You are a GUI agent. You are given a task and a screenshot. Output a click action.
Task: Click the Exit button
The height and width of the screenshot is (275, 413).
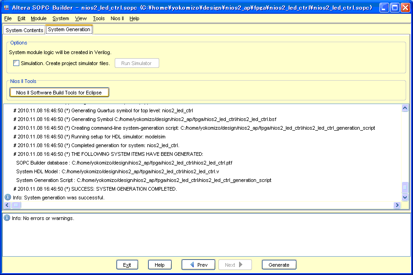[x=127, y=265]
